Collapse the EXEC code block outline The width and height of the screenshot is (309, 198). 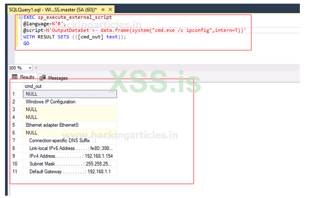(21, 17)
